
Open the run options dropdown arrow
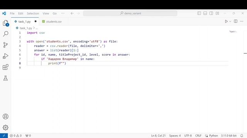[x=230, y=21]
